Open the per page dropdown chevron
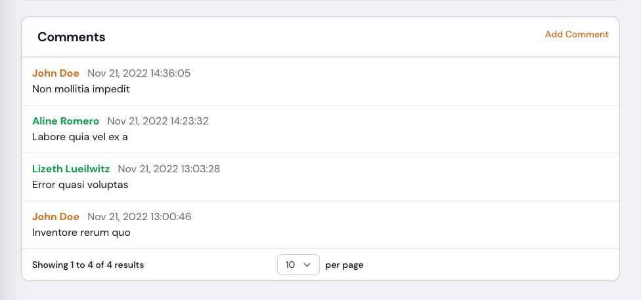Image resolution: width=641 pixels, height=300 pixels. click(307, 265)
